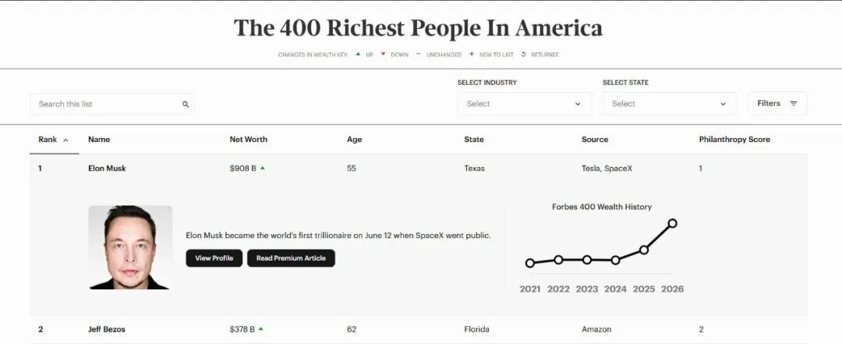This screenshot has height=344, width=842.
Task: Click the Filters lines icon
Action: coord(794,104)
